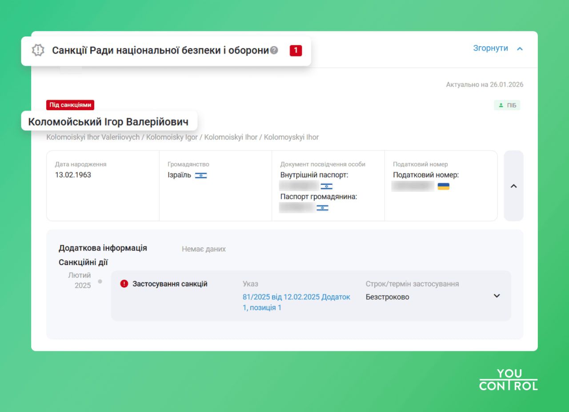Click the help question mark icon
This screenshot has width=569, height=412.
point(274,50)
